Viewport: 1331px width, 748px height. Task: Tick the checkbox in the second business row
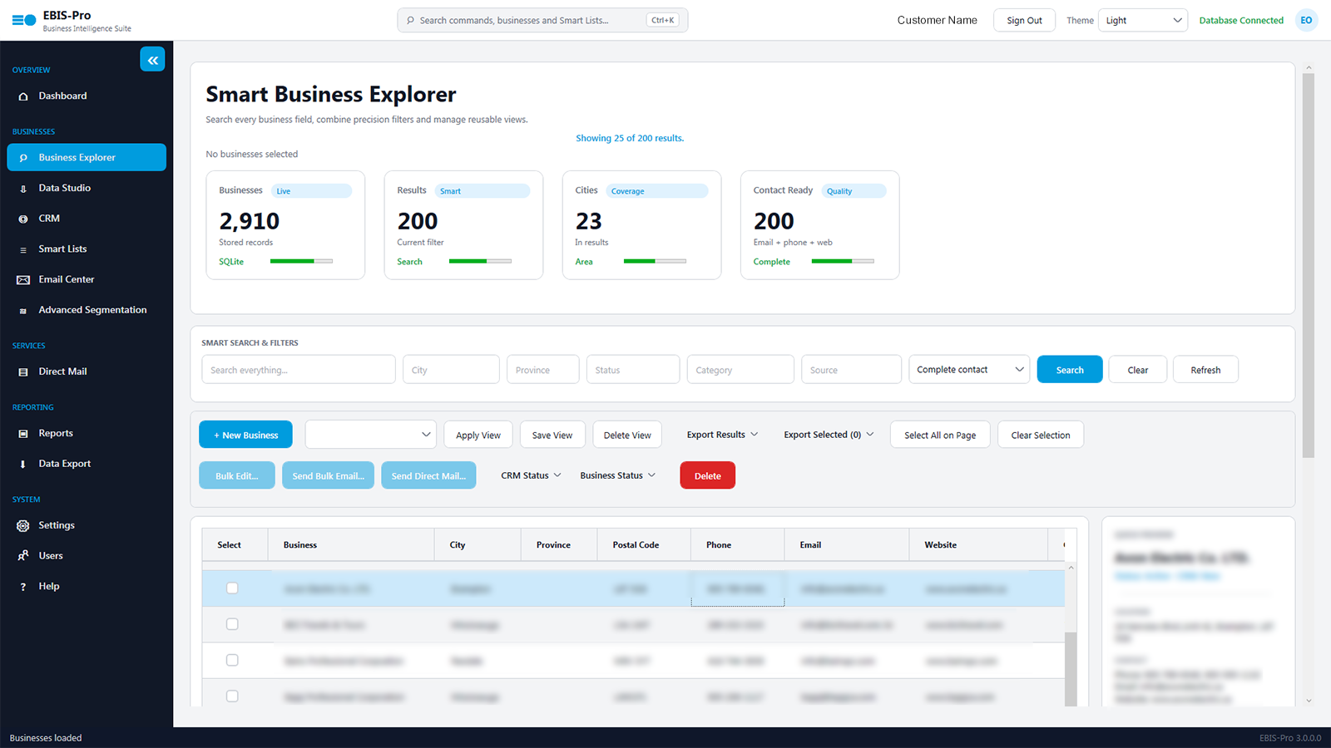[232, 624]
